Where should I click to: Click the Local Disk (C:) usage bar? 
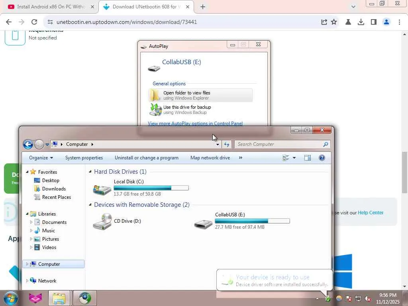(151, 188)
